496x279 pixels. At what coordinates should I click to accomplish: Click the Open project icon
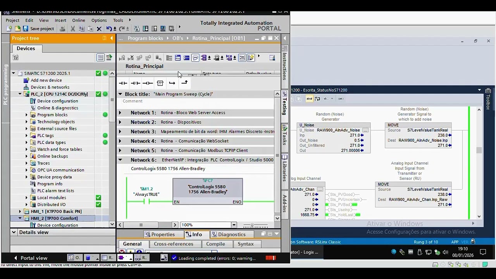[x=17, y=29]
